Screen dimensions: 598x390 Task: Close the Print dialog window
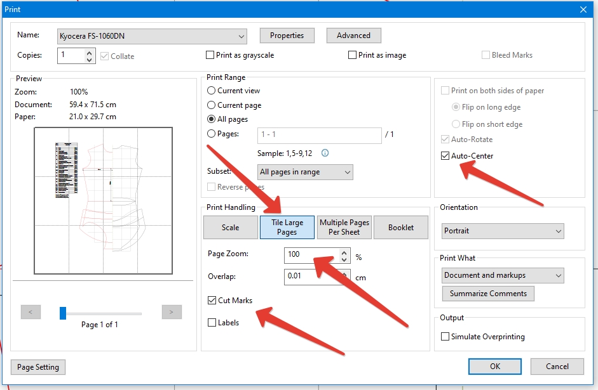pos(583,9)
